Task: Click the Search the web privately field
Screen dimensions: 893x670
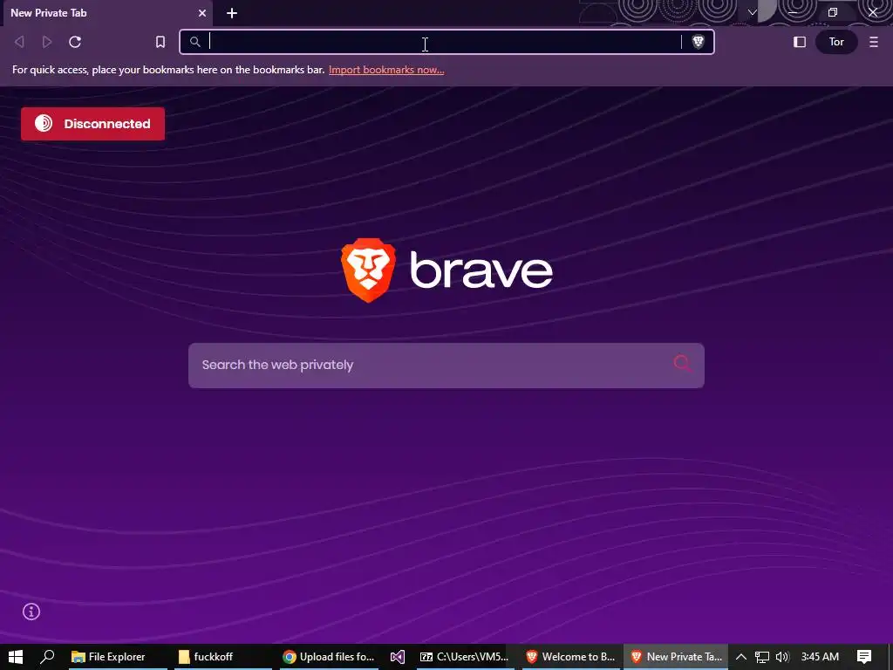Action: tap(446, 366)
